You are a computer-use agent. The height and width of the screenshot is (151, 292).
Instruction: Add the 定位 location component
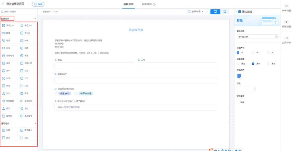pos(28,108)
